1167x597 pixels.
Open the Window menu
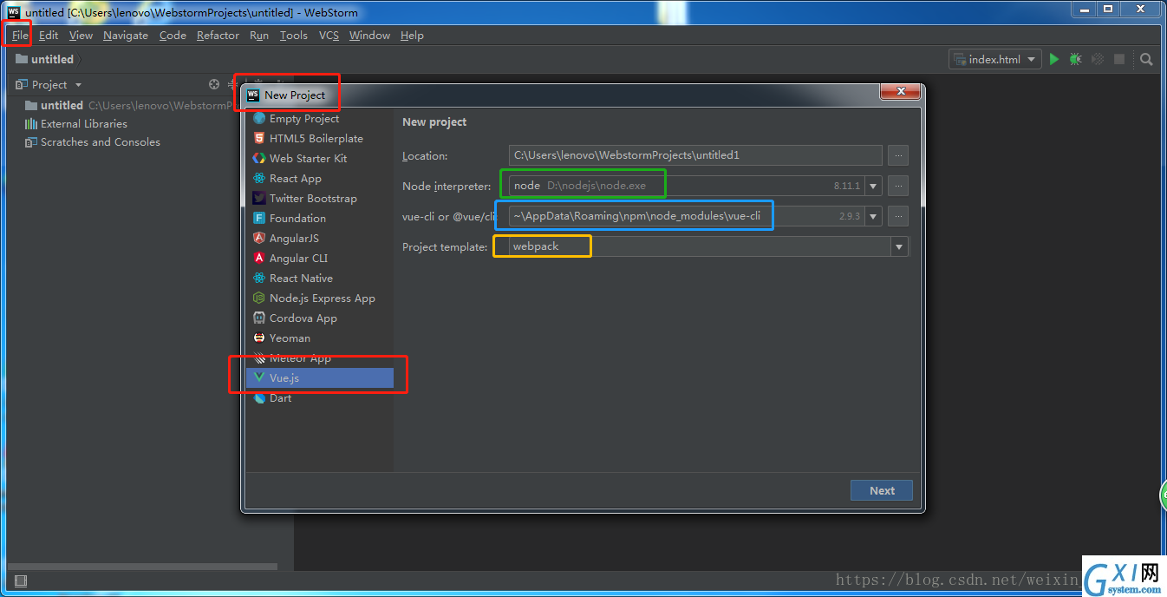coord(369,36)
